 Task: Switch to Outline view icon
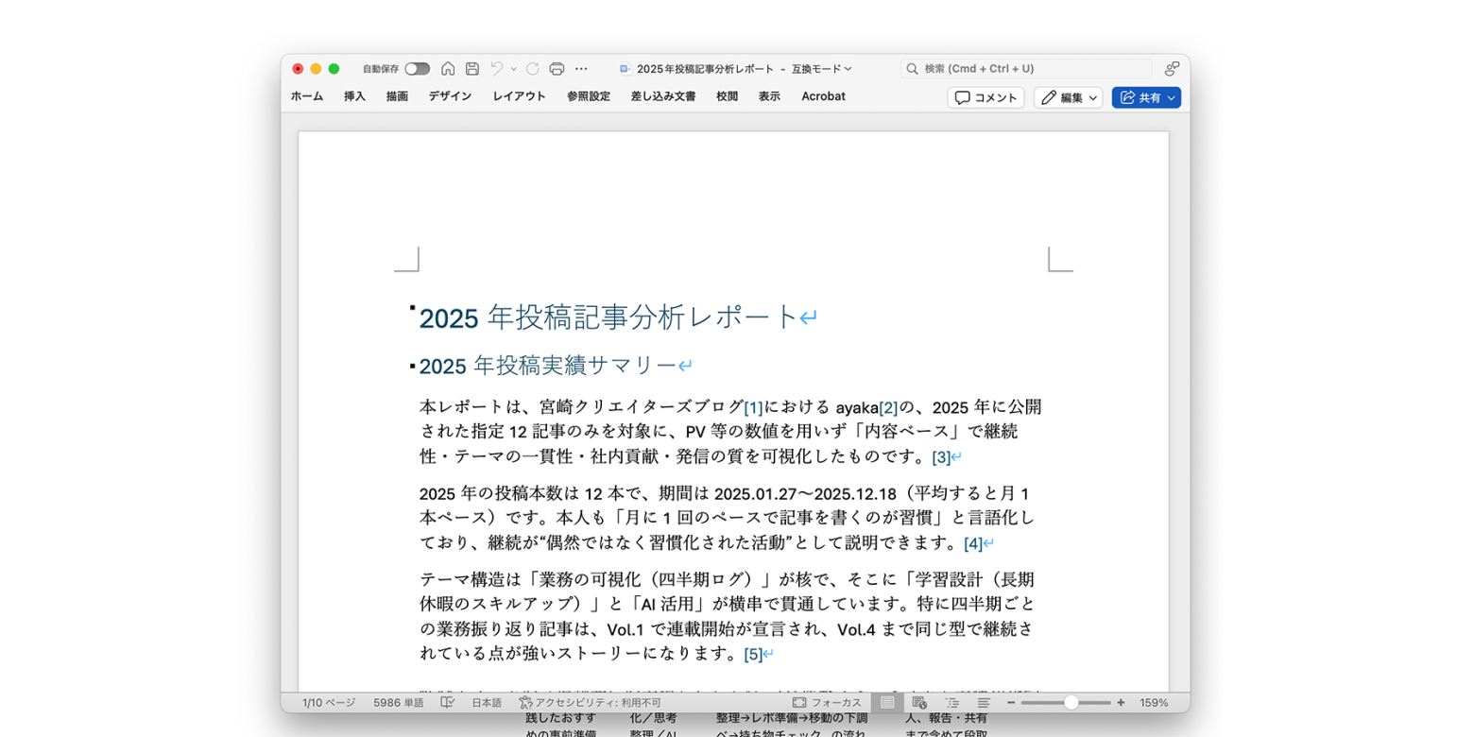click(x=951, y=703)
